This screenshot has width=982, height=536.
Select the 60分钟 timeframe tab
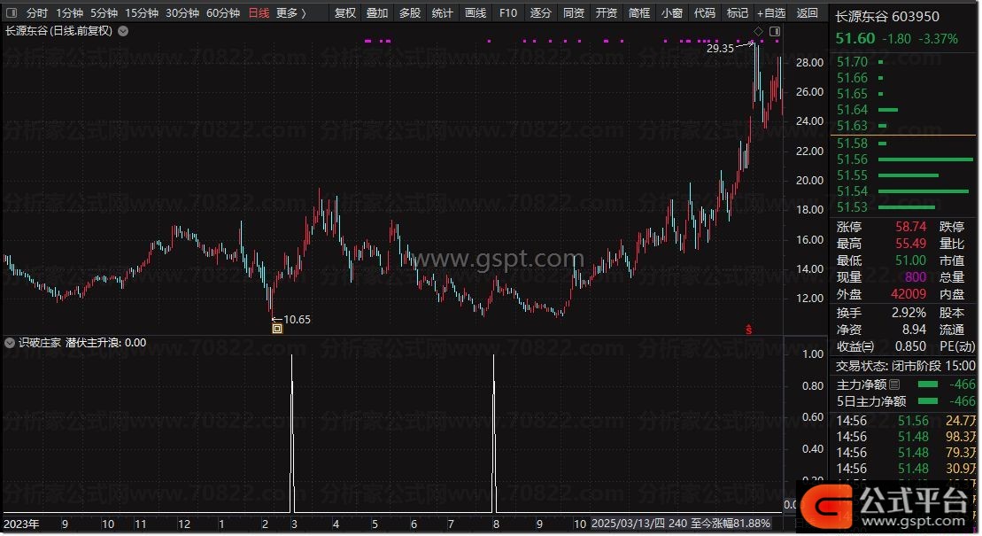[x=223, y=13]
